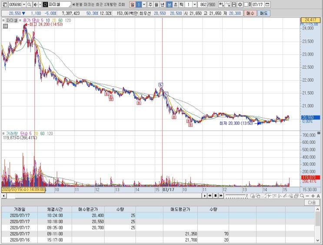
Task: Click the 매도 sell button
Action: (264, 13)
